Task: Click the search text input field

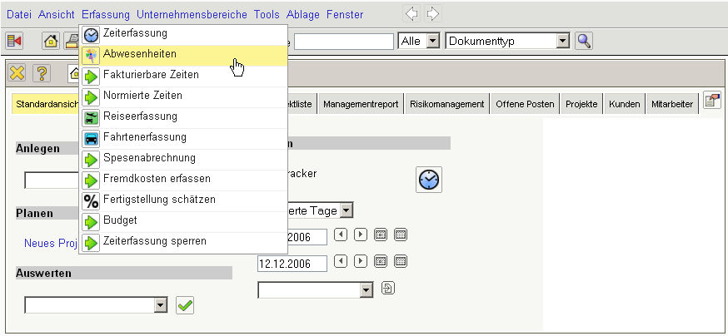Action: pos(343,41)
